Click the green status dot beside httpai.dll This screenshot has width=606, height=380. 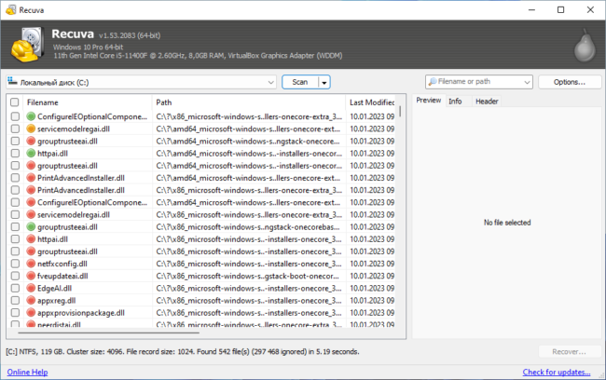(31, 154)
